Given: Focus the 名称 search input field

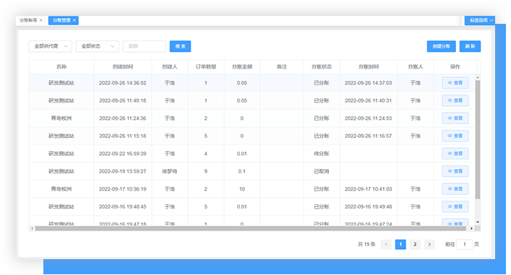Looking at the screenshot, I should tap(144, 46).
